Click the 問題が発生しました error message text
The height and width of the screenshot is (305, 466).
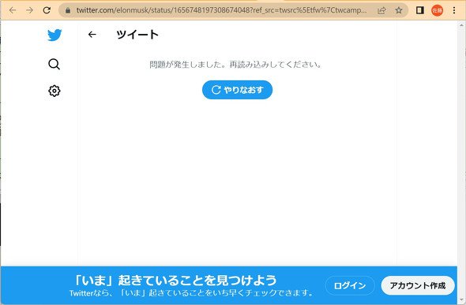pos(235,65)
